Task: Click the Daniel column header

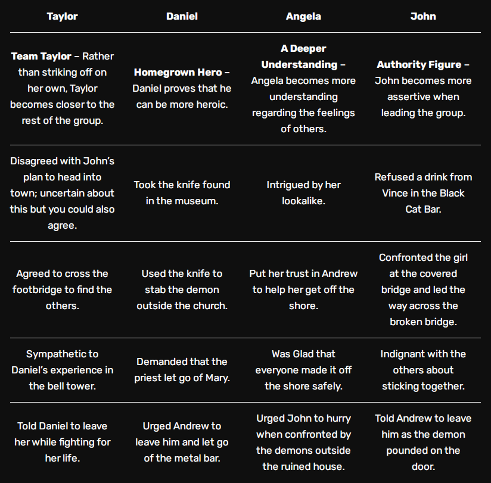Action: pyautogui.click(x=182, y=16)
